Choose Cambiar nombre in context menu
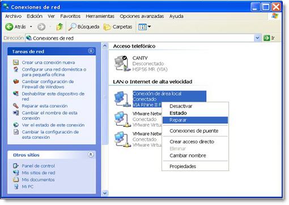This screenshot has height=205, width=289. (195, 156)
